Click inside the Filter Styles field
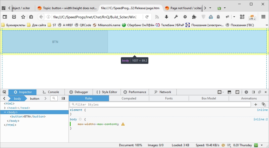The width and height of the screenshot is (269, 148). click(87, 104)
